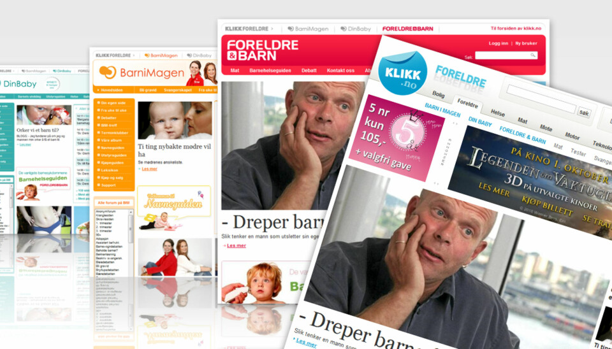The image size is (612, 349).
Task: Select the Helse tab on Klikk page
Action: pyautogui.click(x=498, y=113)
